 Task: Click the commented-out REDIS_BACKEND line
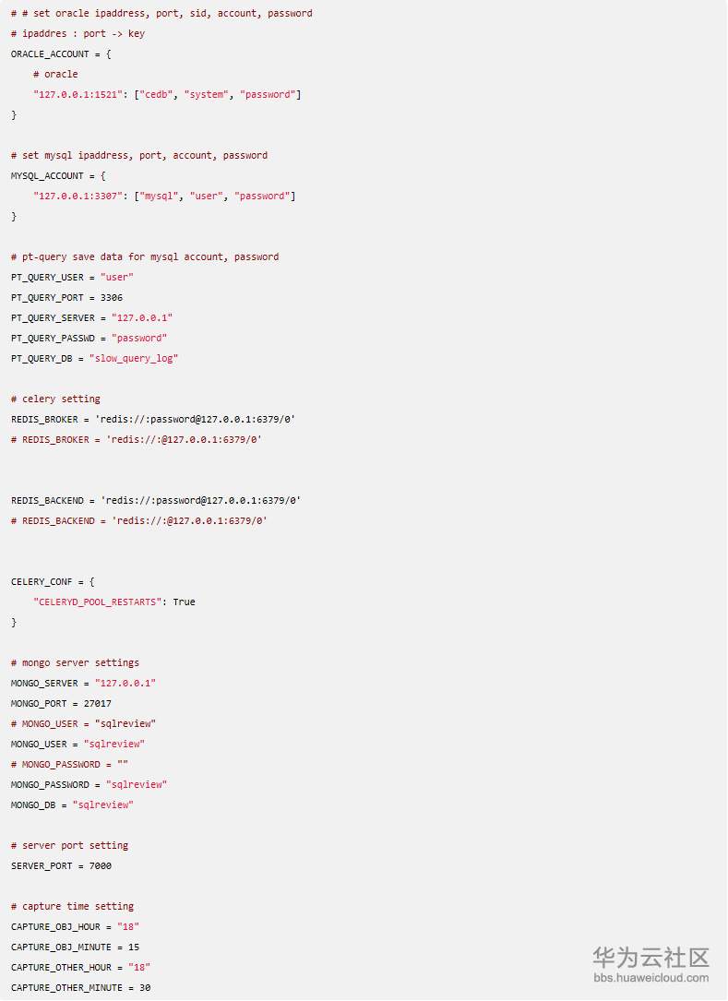coord(138,520)
